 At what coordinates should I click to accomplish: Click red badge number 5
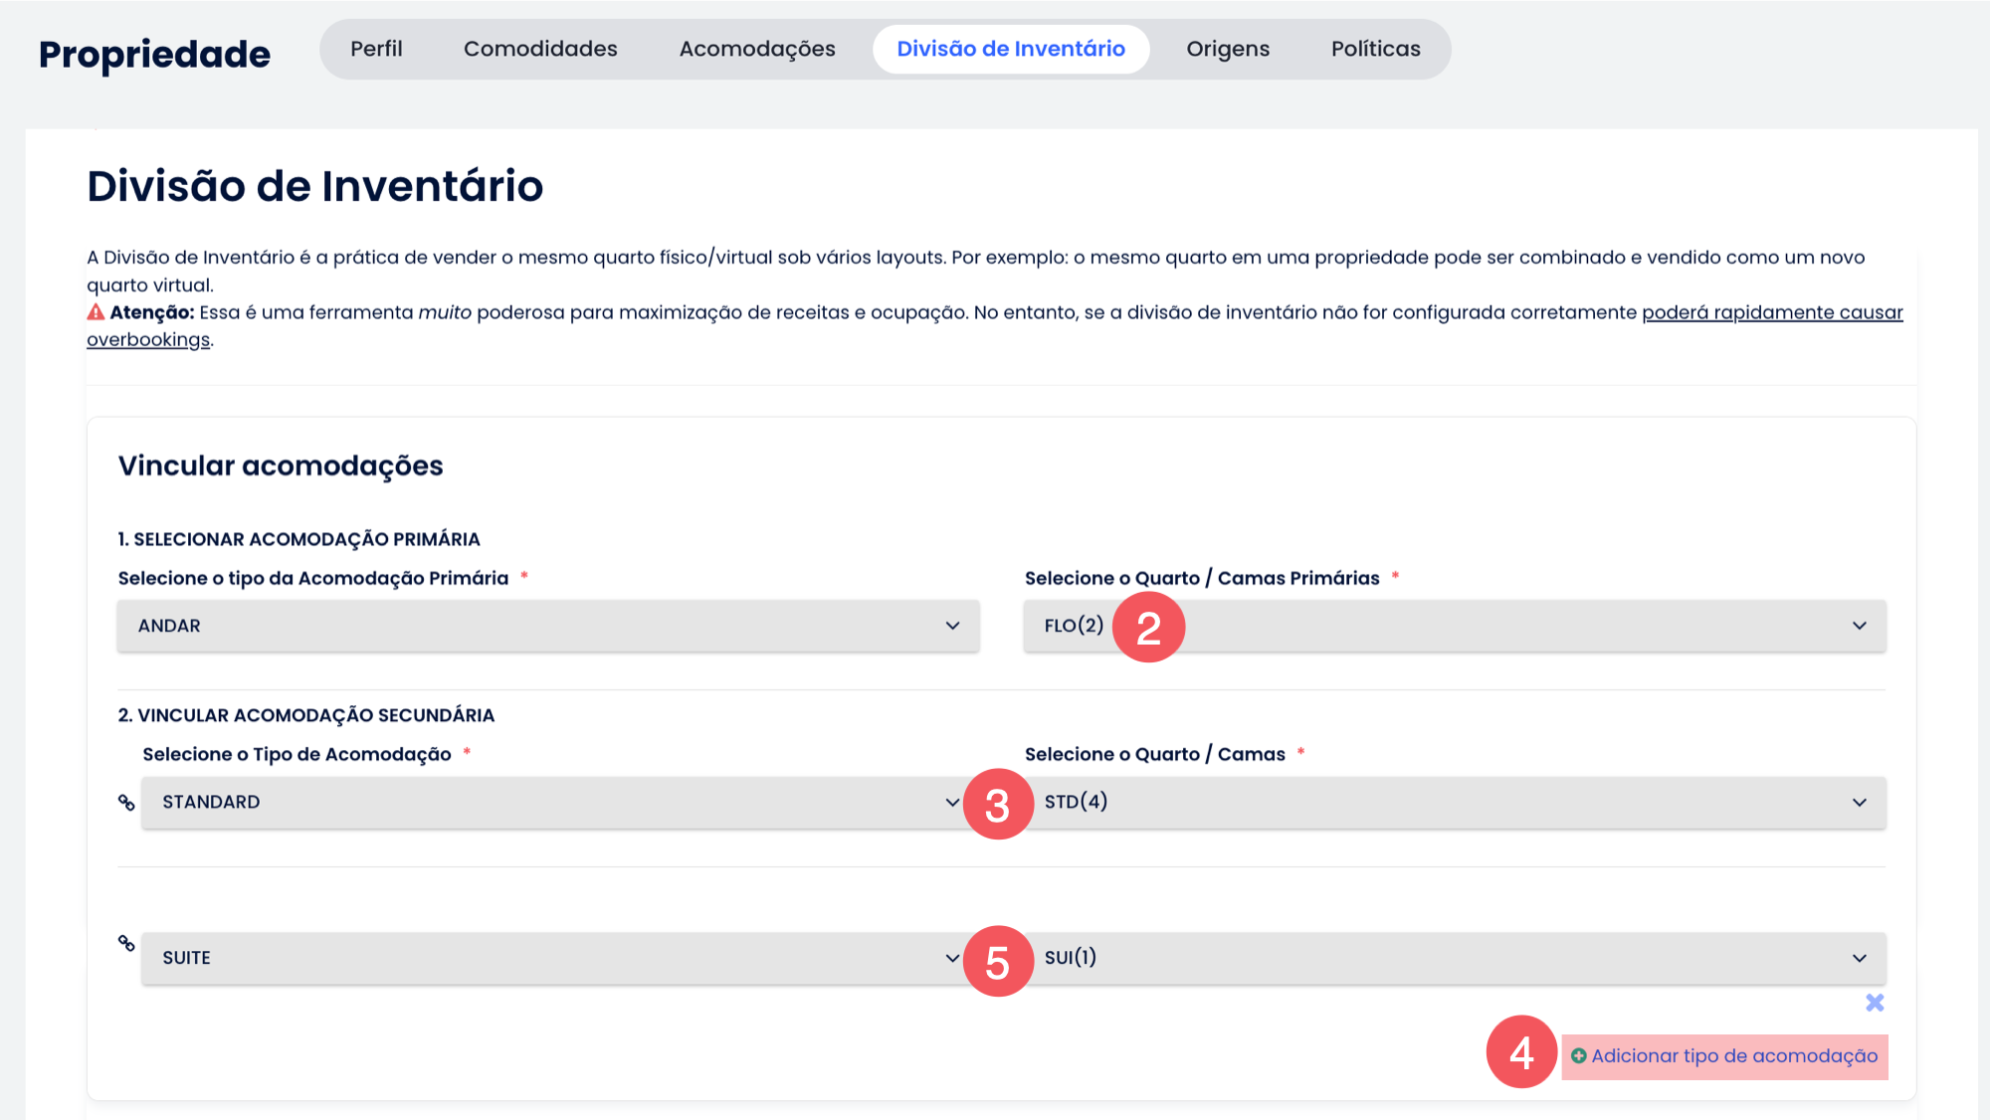click(x=998, y=962)
